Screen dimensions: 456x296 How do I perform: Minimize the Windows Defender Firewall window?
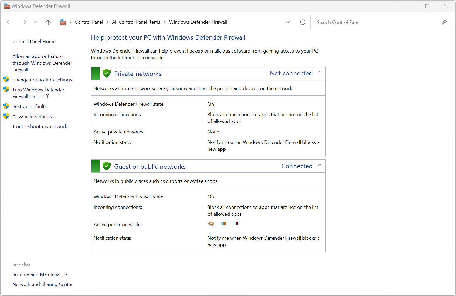(409, 6)
